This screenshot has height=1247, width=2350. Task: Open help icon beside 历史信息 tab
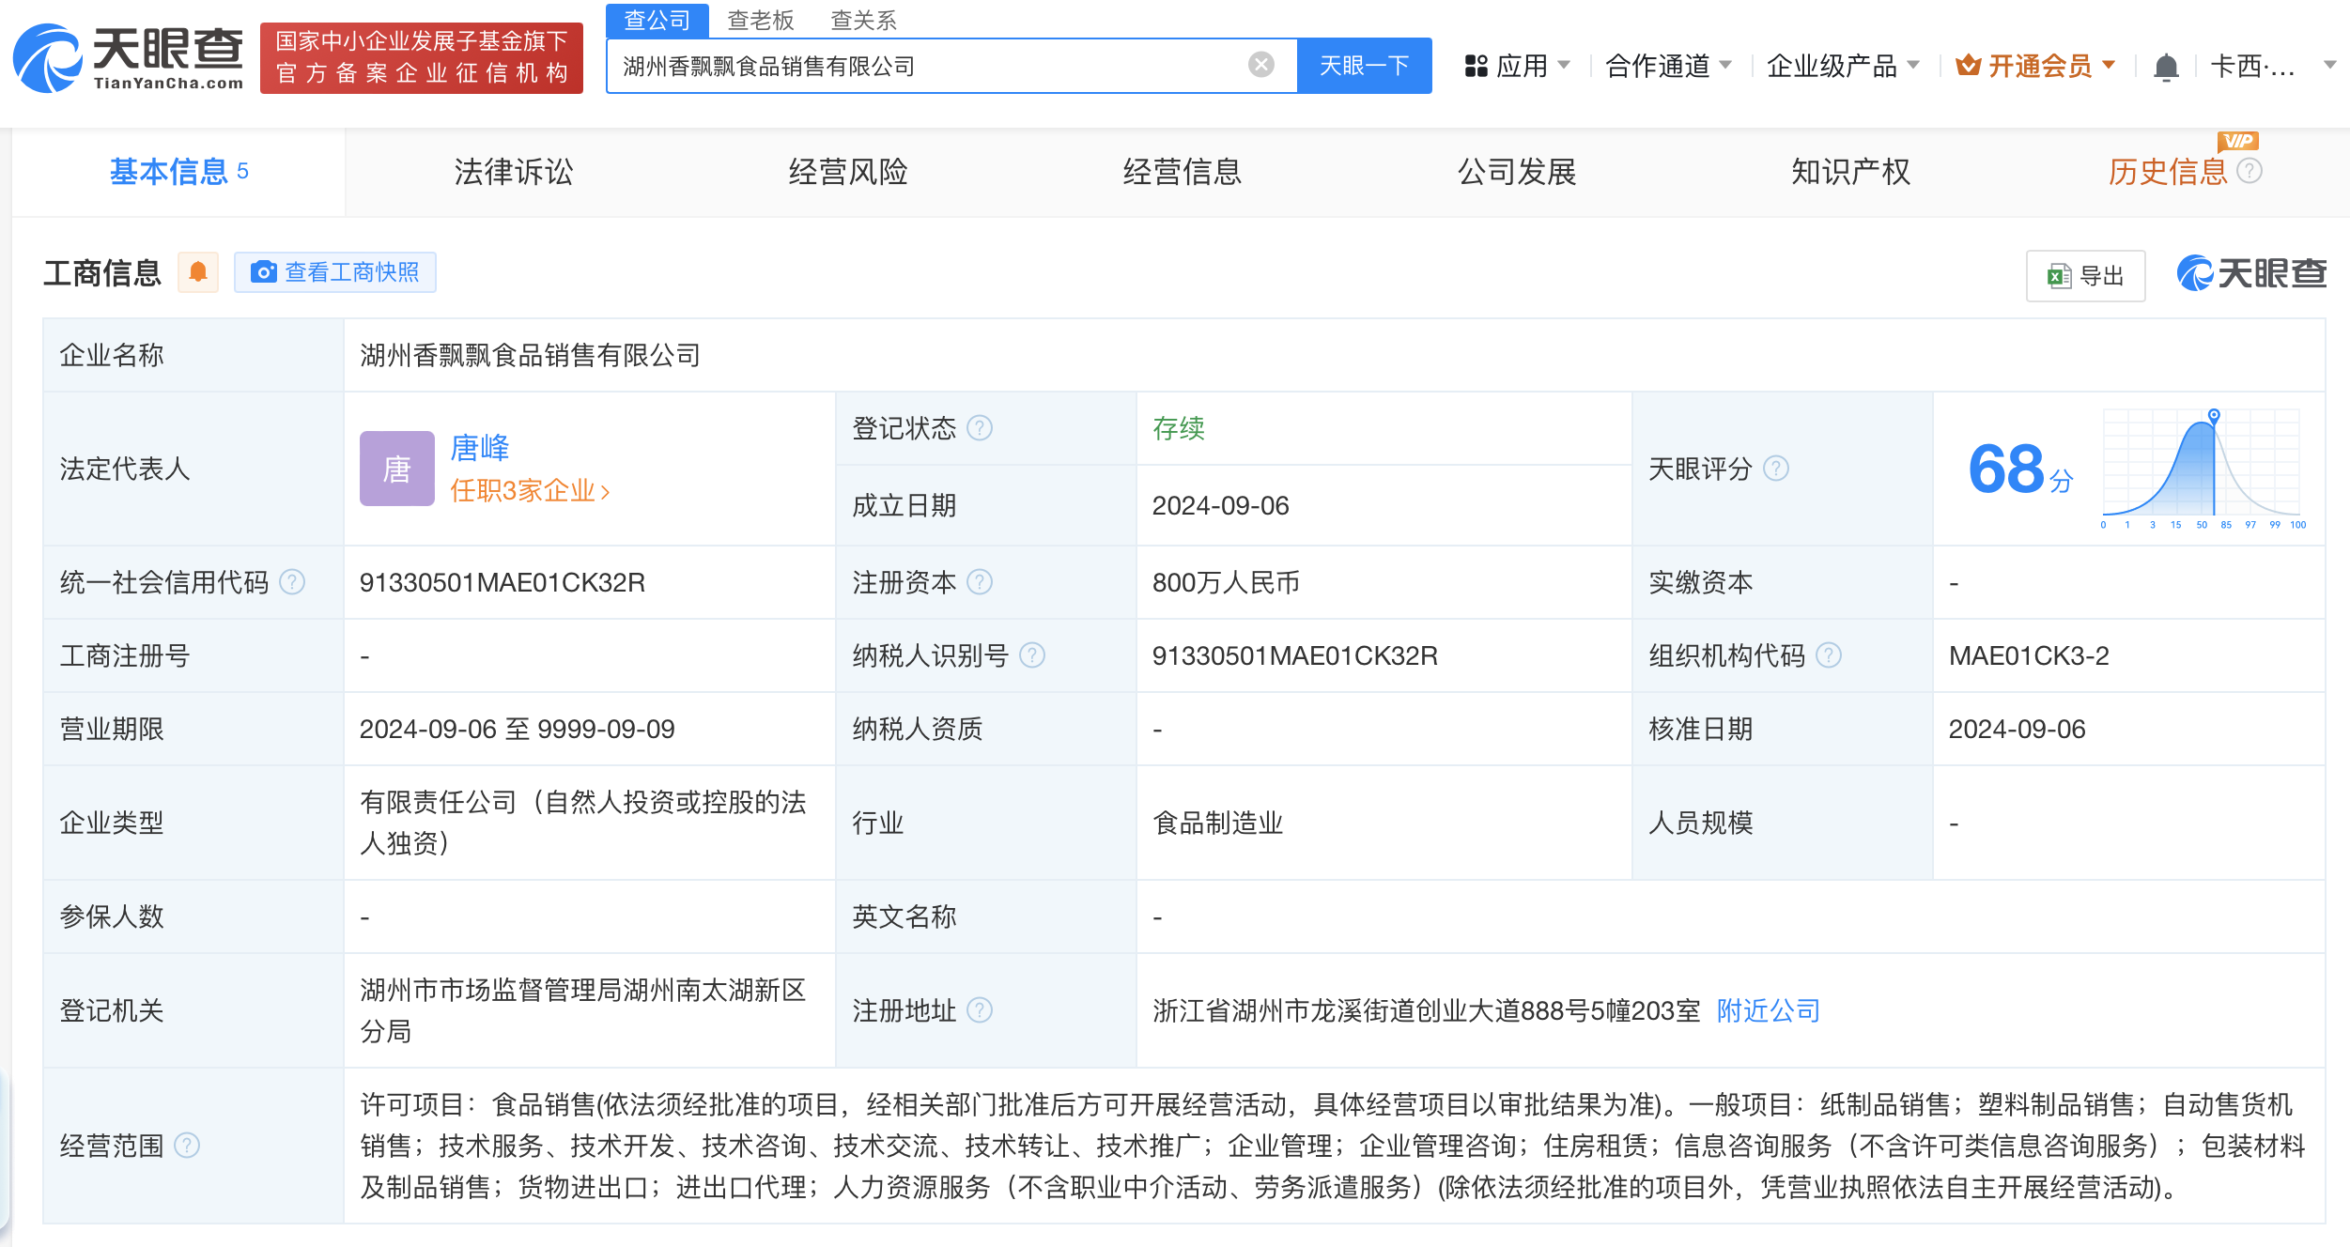coord(2250,171)
